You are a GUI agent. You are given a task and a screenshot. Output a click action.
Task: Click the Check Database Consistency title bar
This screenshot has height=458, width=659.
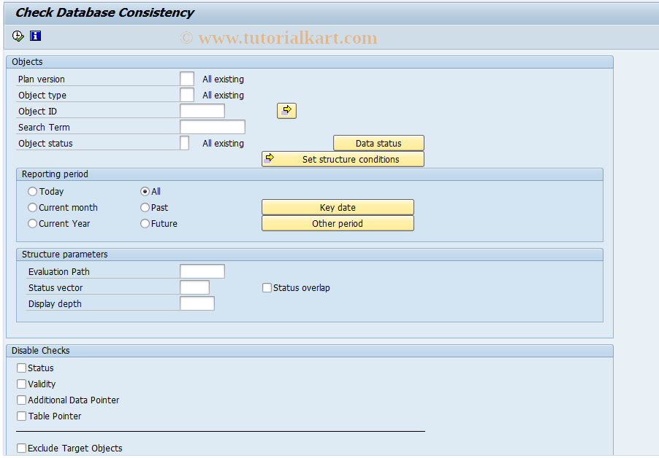[104, 12]
